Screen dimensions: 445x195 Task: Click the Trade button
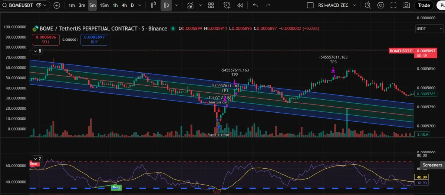click(424, 6)
